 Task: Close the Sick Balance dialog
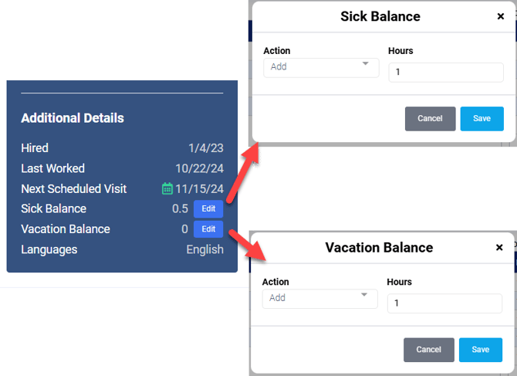click(500, 16)
